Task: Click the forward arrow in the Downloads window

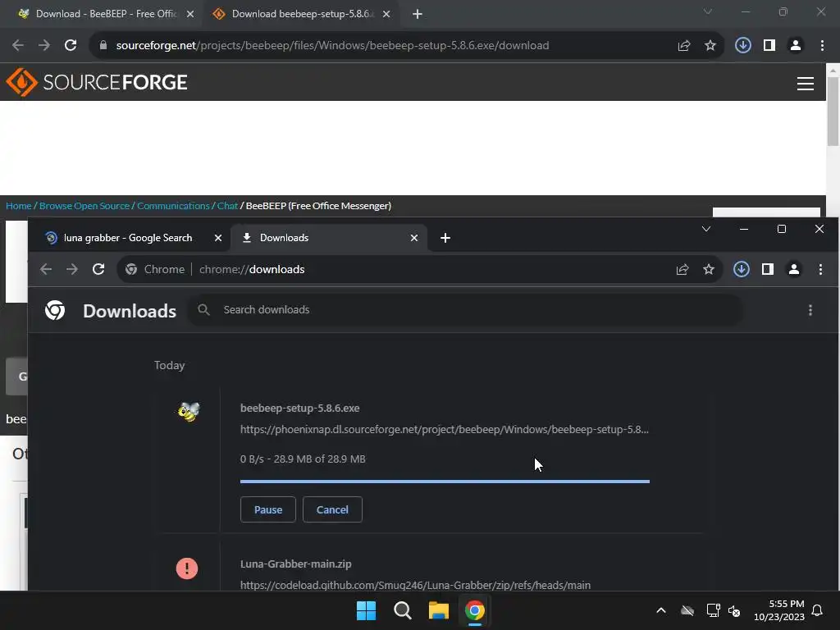Action: pos(72,269)
